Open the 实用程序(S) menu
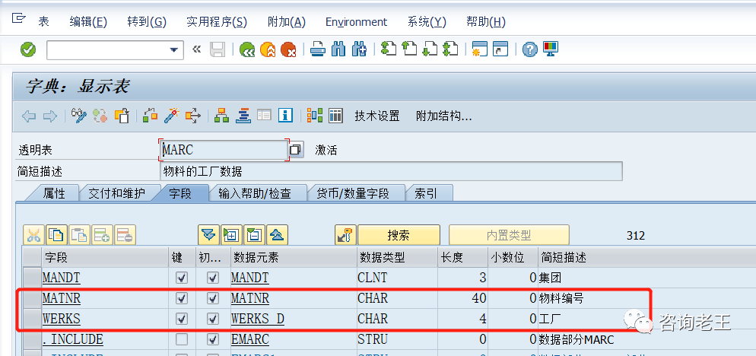The image size is (756, 356). click(216, 22)
